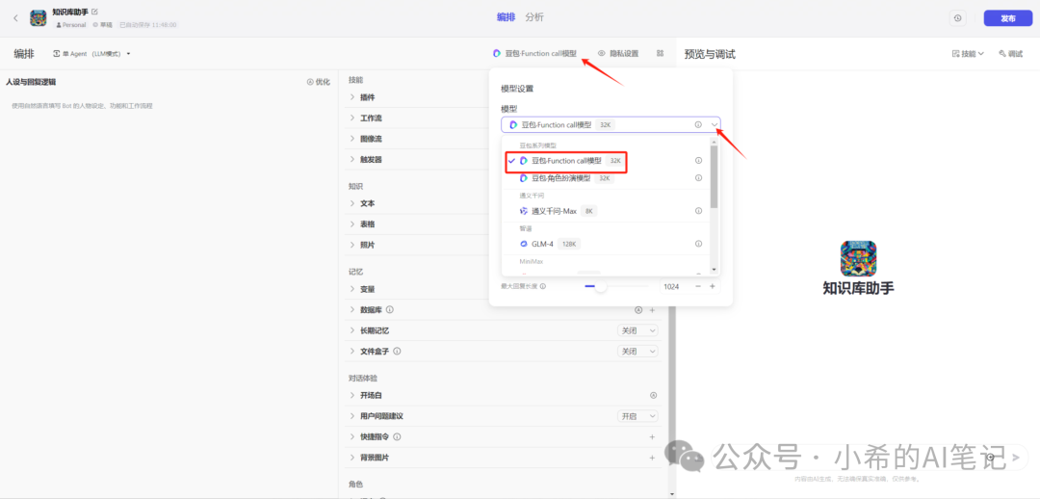Click info icon next to 快捷指令
Viewport: 1040px width, 499px height.
[x=398, y=437]
